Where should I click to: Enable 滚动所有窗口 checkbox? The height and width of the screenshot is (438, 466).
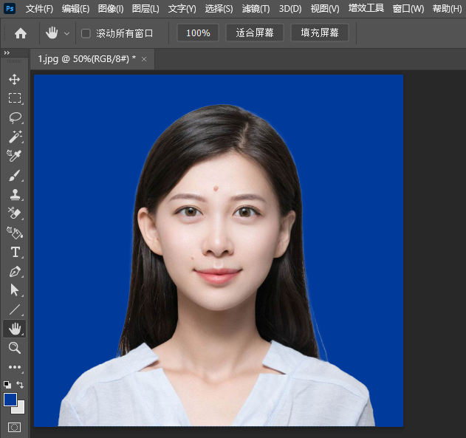tap(86, 33)
